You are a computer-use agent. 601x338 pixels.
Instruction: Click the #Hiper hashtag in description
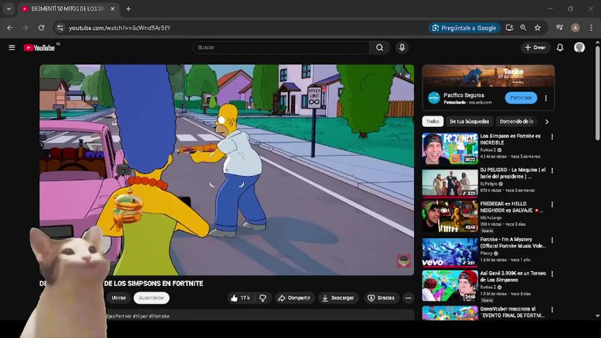(x=140, y=316)
